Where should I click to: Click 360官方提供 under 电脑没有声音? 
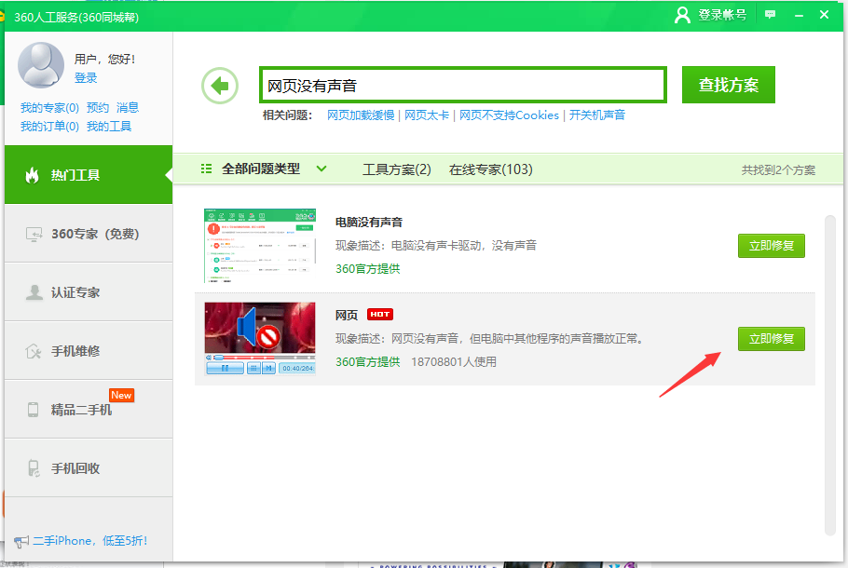(x=368, y=268)
